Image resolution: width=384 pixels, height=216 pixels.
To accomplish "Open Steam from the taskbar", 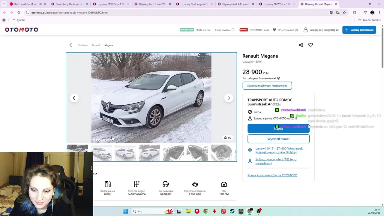I will [232, 211].
